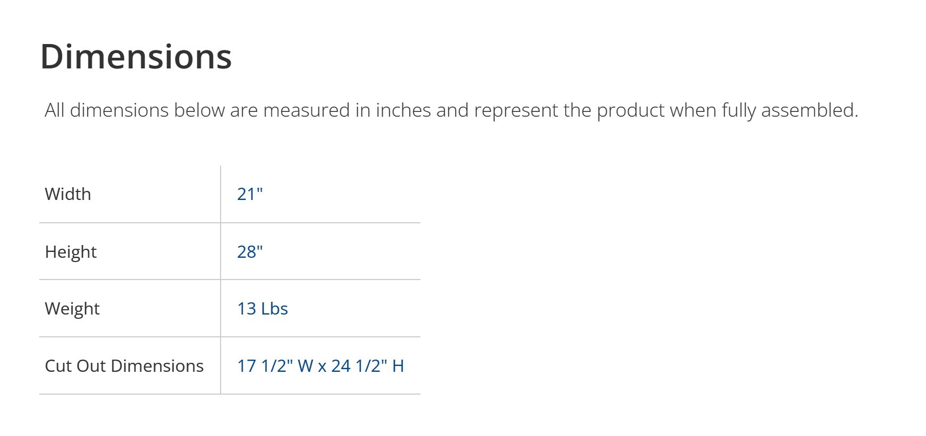Image resolution: width=926 pixels, height=436 pixels.
Task: Select the Height row label
Action: 71,251
